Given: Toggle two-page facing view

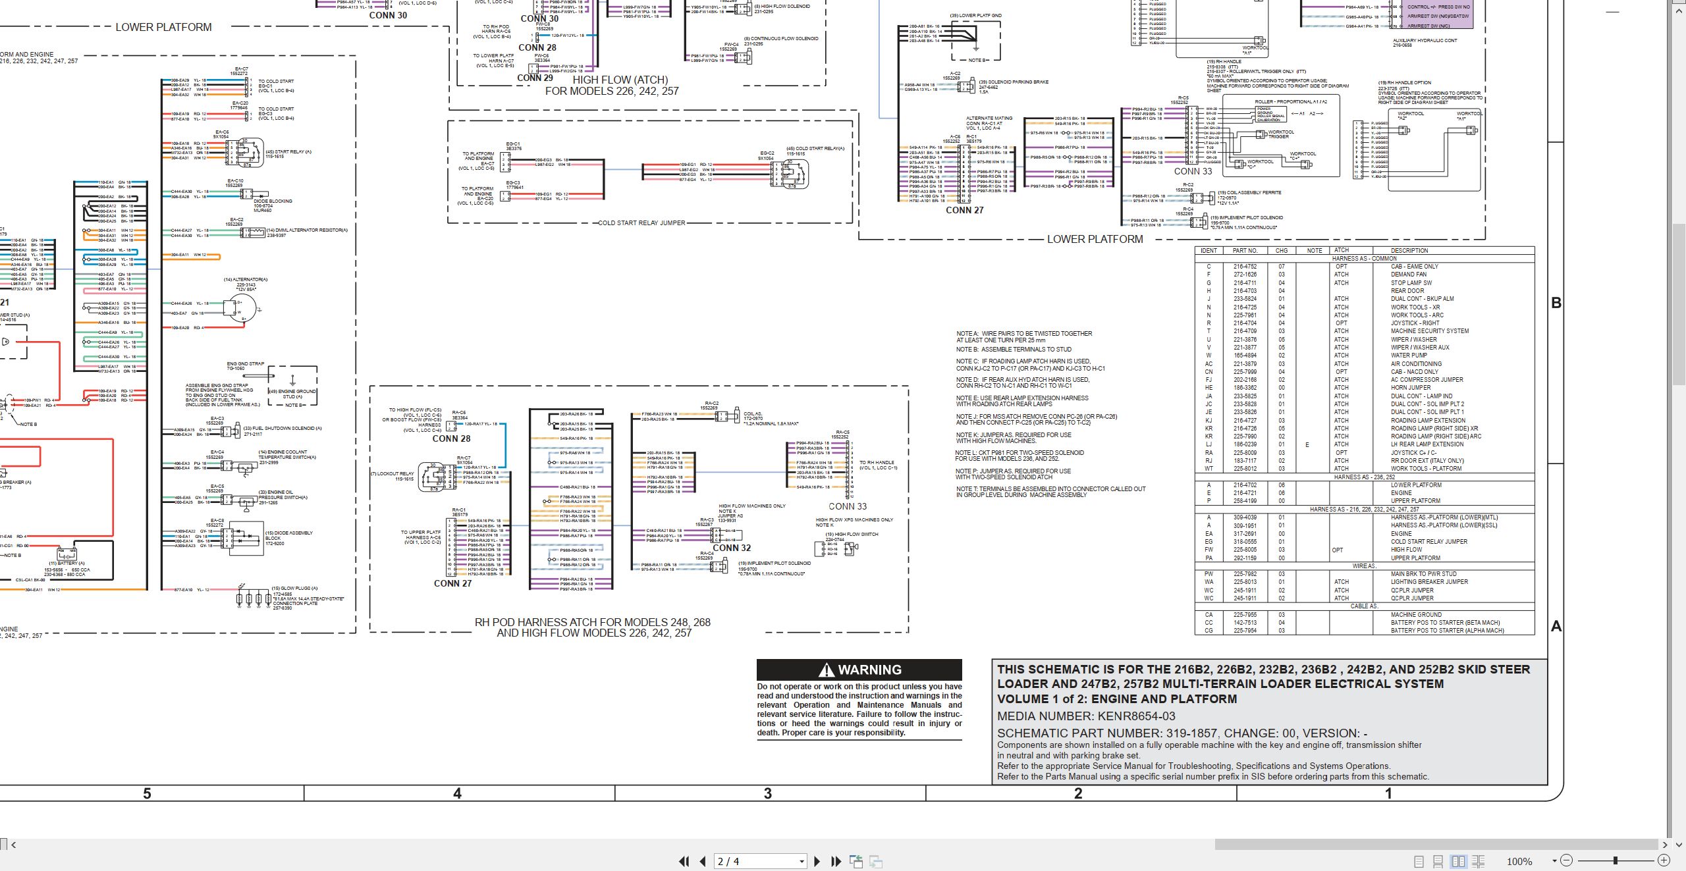Looking at the screenshot, I should (1458, 861).
